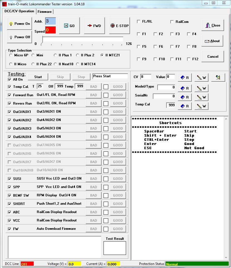This screenshot has width=231, height=268.
Task: Click the Power On bulb button
Action: [x=19, y=24]
